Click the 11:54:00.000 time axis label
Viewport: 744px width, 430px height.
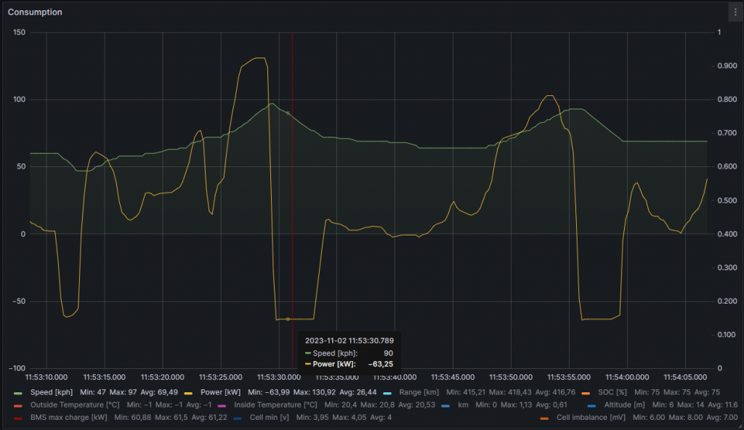pos(627,377)
